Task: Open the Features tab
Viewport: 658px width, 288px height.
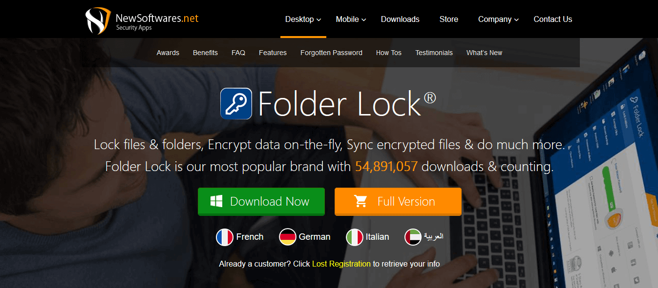Action: 273,53
